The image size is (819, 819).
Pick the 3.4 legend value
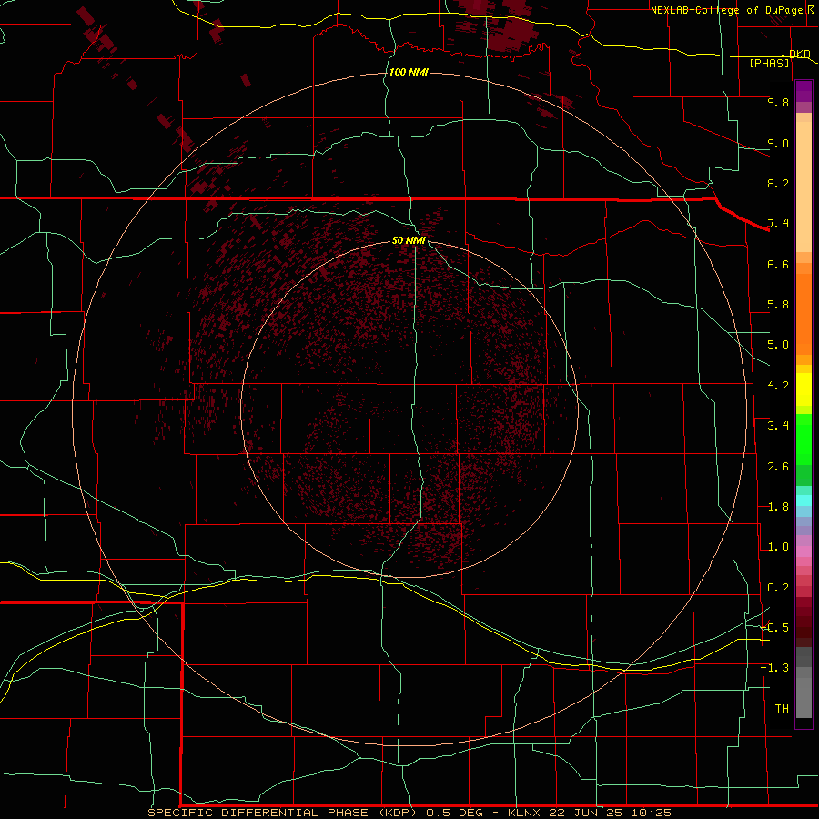click(x=778, y=426)
